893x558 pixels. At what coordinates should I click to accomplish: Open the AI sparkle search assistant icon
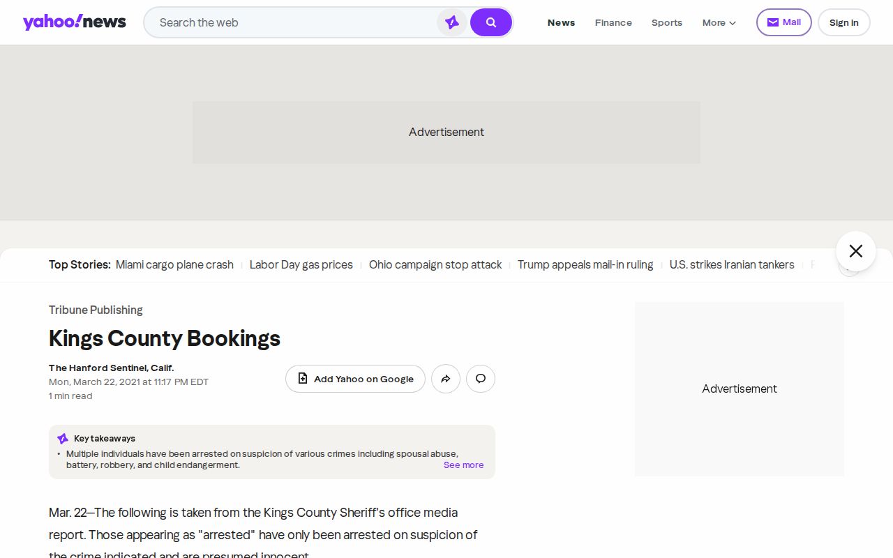click(x=452, y=22)
